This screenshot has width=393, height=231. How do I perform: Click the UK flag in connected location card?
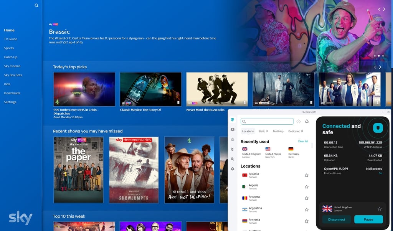327,209
